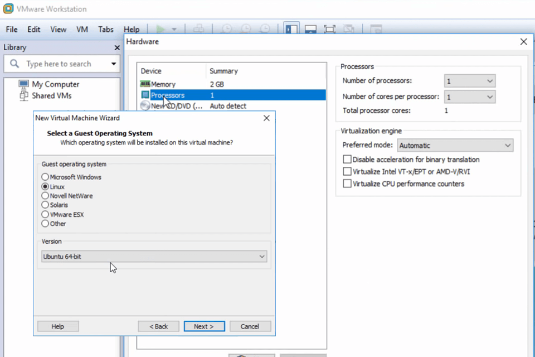Select the Linux radio button
The image size is (535, 357).
[x=45, y=186]
